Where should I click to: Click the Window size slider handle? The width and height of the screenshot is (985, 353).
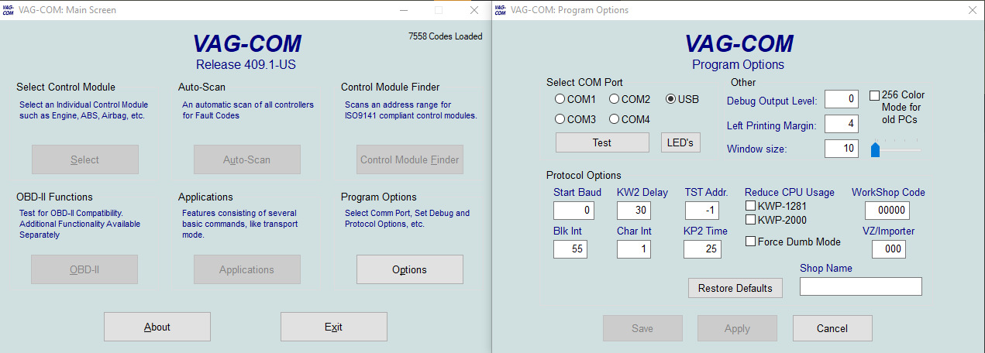tap(876, 149)
